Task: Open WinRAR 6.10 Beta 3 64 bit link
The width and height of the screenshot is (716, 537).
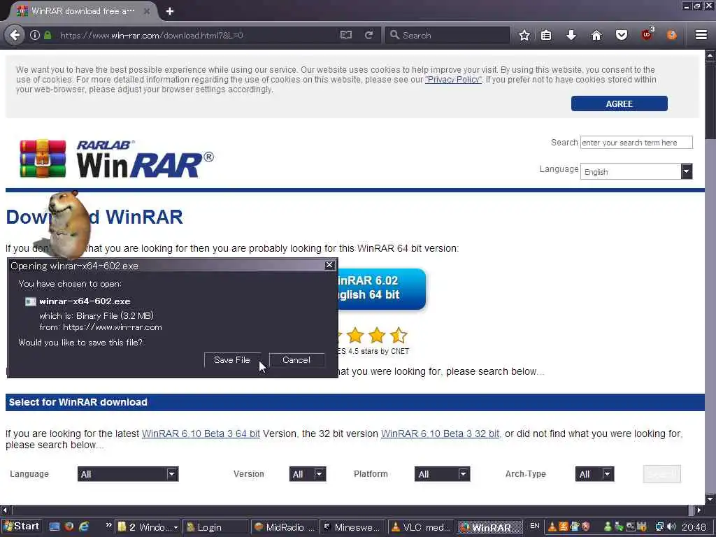Action: 201,434
